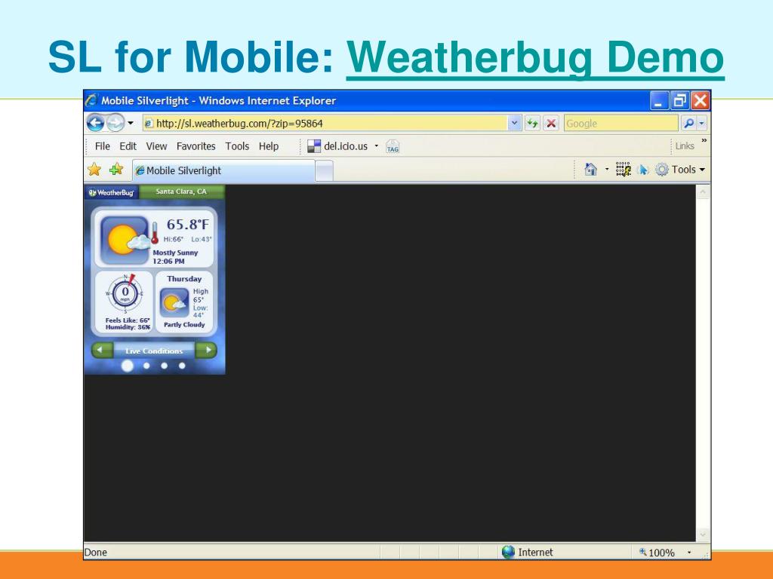The image size is (773, 579).
Task: Open the Home button dropdown arrow
Action: tap(607, 170)
